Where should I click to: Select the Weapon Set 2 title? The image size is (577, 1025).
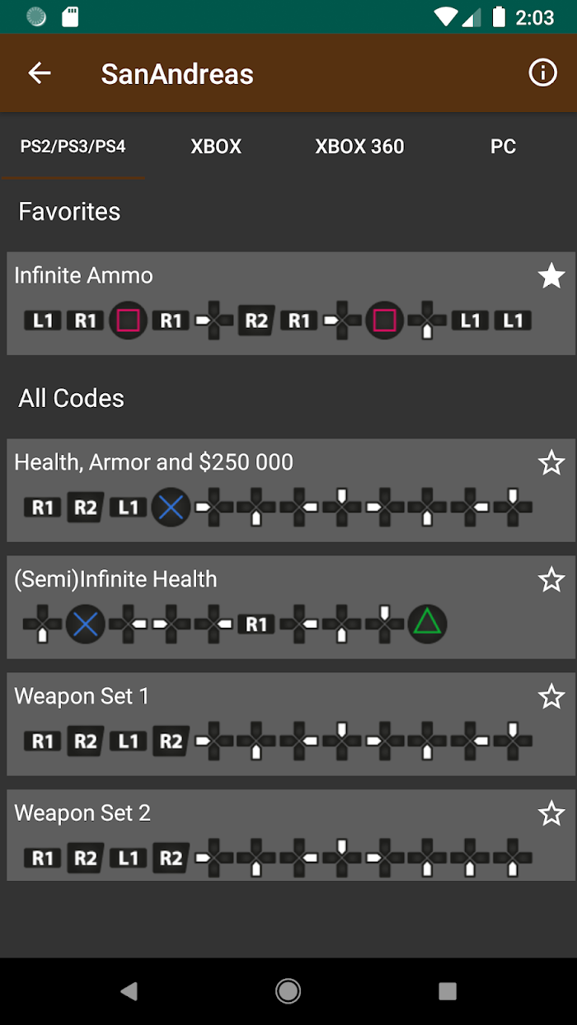pyautogui.click(x=82, y=813)
